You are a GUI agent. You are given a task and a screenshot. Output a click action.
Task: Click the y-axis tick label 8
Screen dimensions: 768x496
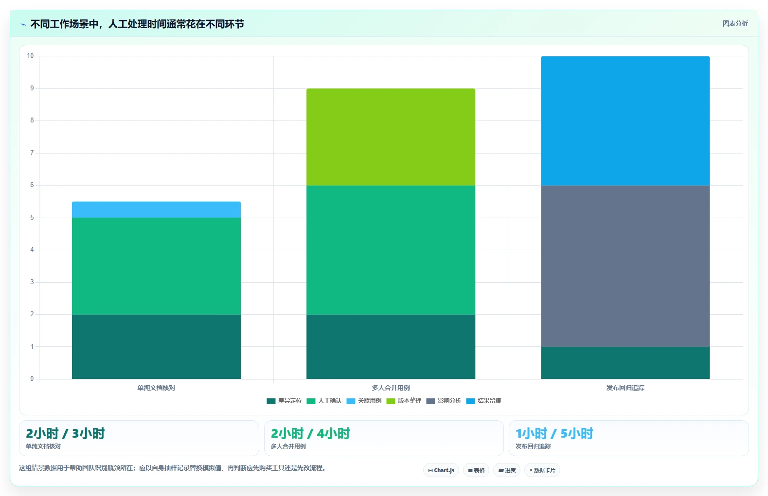coord(32,120)
